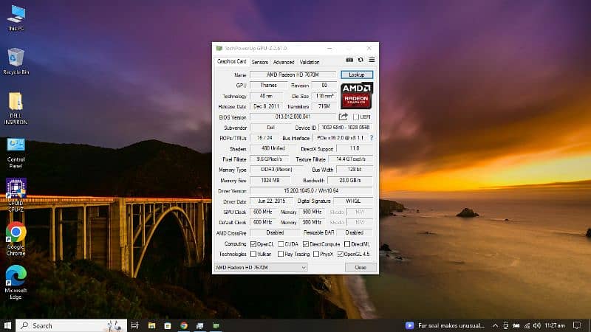Click the Bus Interface question mark icon
The height and width of the screenshot is (332, 591).
click(x=372, y=138)
